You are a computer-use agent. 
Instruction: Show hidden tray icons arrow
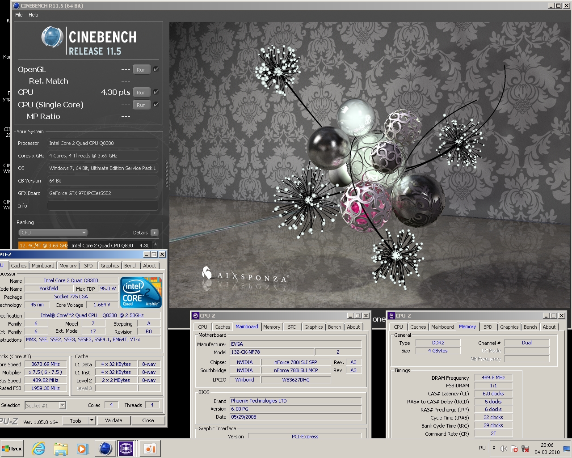(x=494, y=448)
